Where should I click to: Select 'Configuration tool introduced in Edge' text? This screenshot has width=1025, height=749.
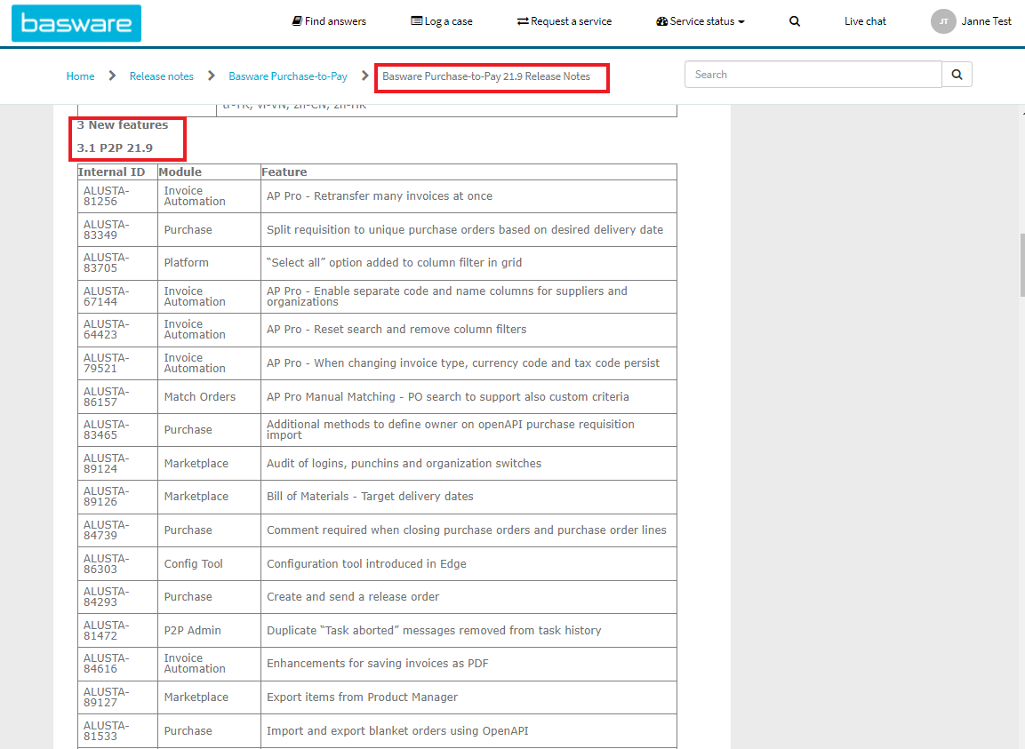tap(367, 564)
